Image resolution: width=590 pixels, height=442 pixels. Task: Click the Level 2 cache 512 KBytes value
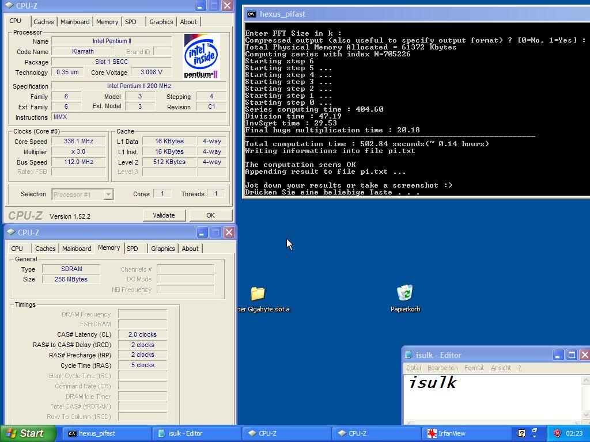[169, 162]
